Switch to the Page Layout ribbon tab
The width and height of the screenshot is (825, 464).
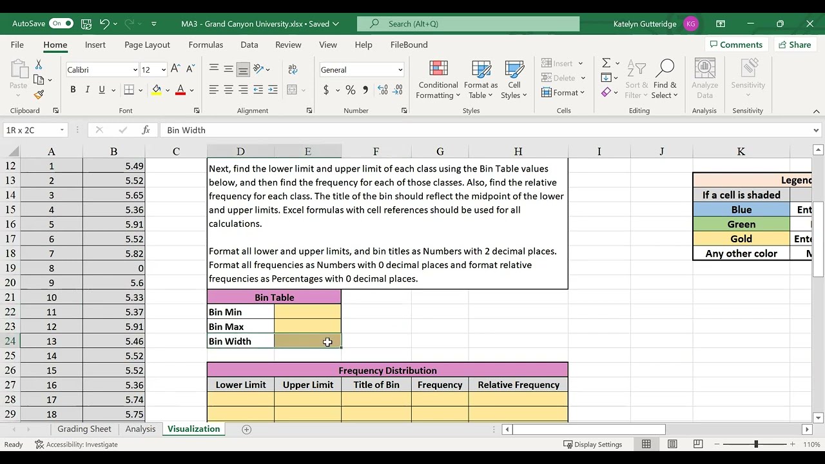point(147,44)
